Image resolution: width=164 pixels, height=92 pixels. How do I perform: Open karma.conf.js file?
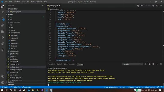pyautogui.click(x=14, y=64)
